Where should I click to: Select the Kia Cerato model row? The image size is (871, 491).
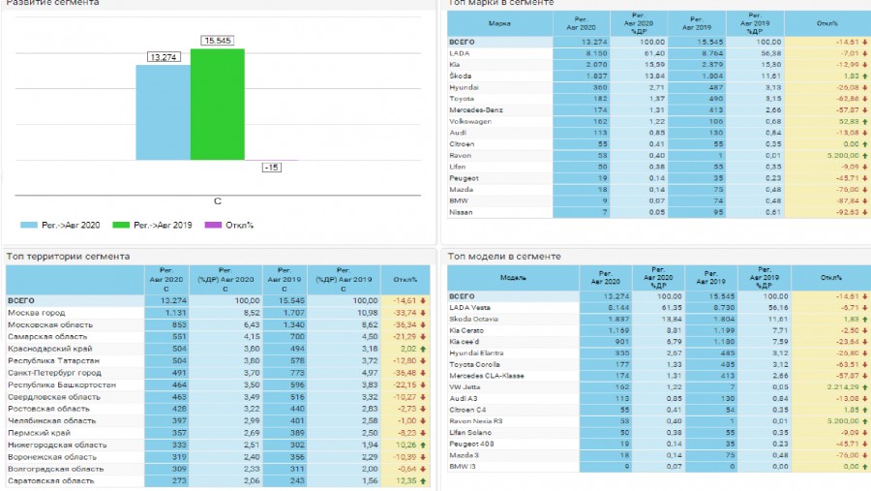pos(659,330)
